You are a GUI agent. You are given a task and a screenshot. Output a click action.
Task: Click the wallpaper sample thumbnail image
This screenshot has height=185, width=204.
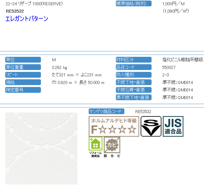[41, 148]
